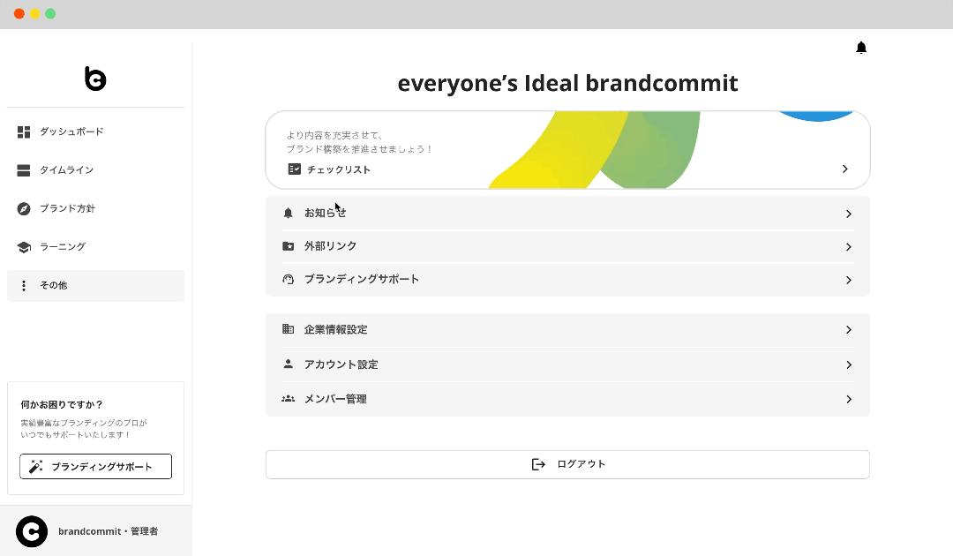Screen dimensions: 953x556
Task: Click the three-dot icon beside その他
Action: [x=24, y=286]
